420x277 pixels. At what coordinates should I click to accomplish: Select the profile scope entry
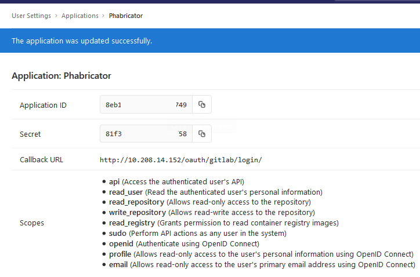click(x=261, y=254)
